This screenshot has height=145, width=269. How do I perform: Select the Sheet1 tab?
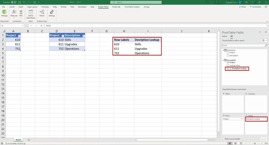click(x=18, y=140)
